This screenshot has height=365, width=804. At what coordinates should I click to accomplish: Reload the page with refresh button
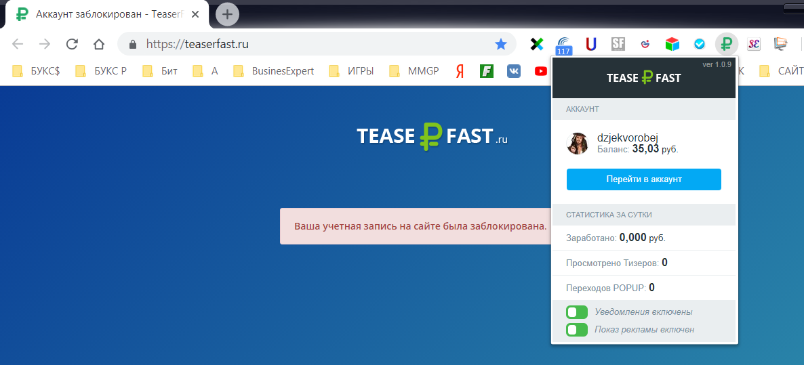(71, 44)
